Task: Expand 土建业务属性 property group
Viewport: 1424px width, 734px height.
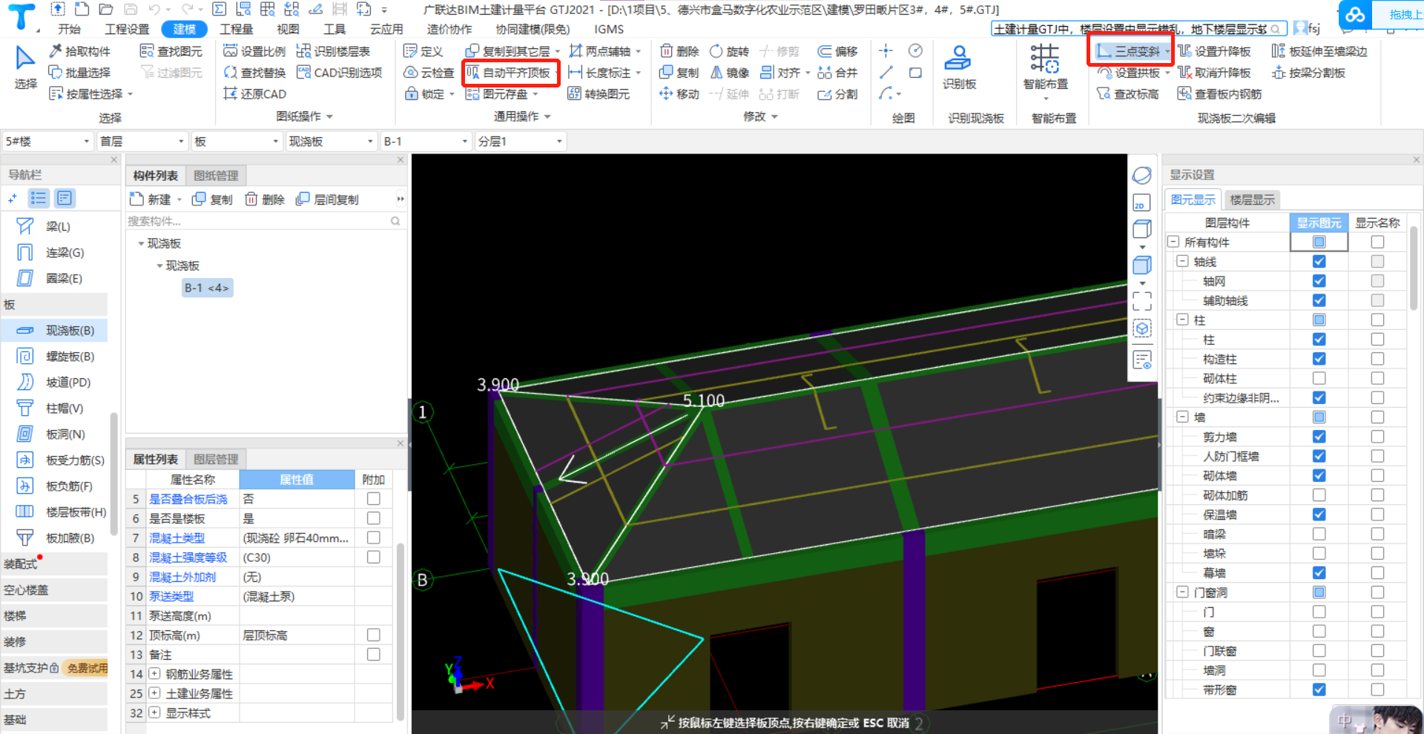Action: [154, 693]
